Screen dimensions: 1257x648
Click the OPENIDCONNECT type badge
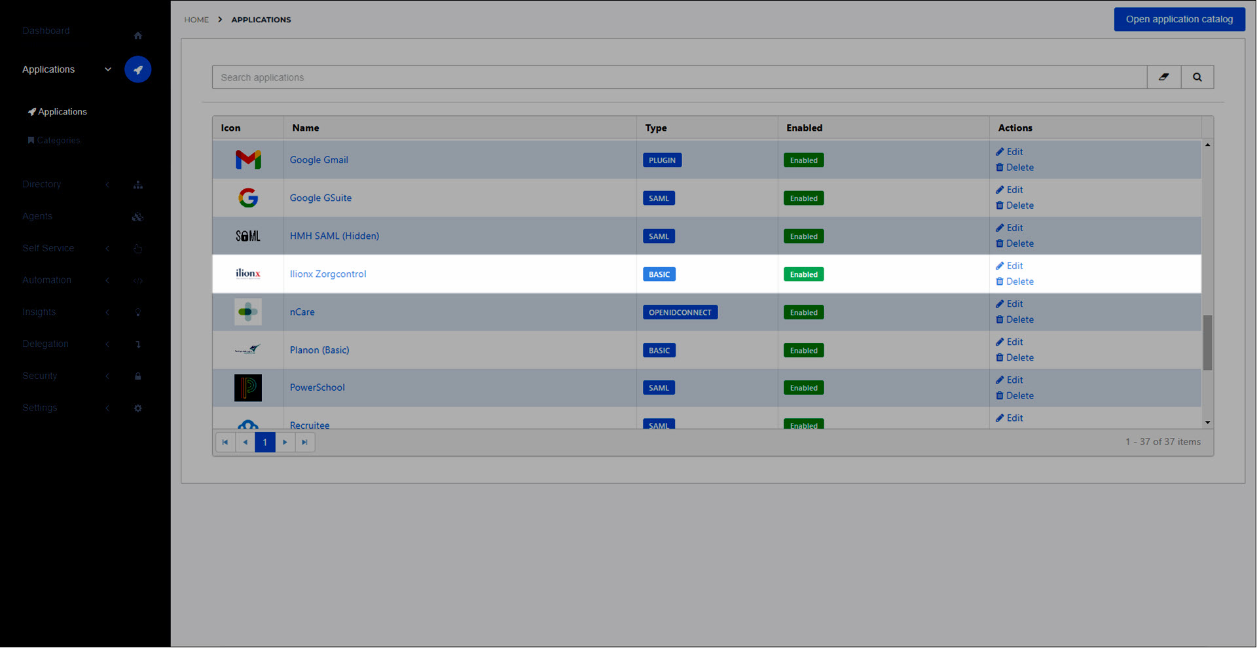point(680,312)
